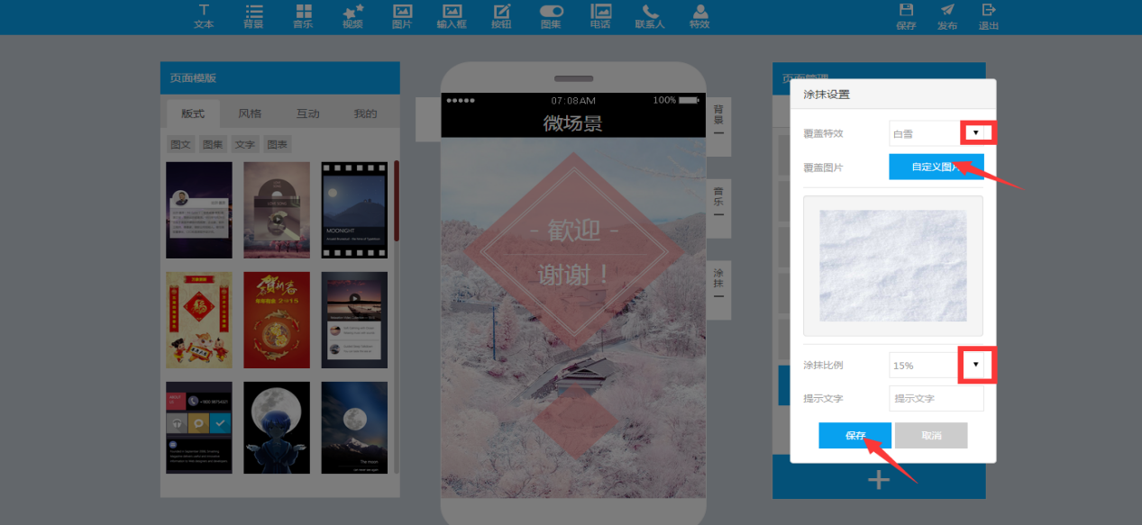Open the 音乐 music tool in toolbar
Viewport: 1142px width, 525px height.
point(303,15)
